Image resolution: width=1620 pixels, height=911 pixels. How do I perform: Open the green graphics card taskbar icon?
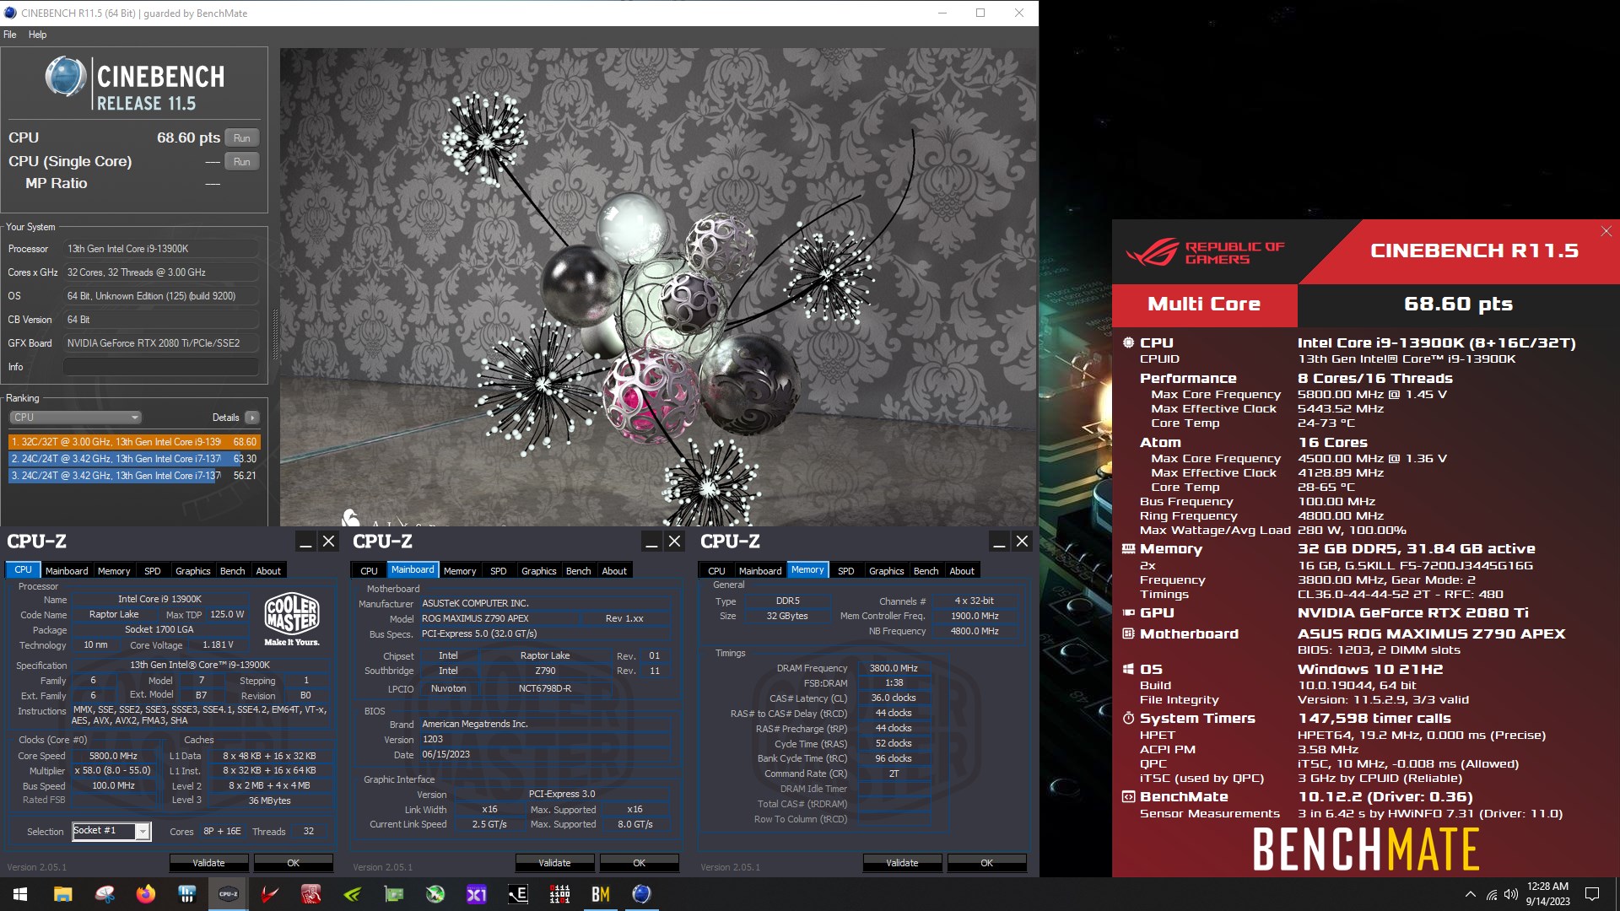(394, 894)
